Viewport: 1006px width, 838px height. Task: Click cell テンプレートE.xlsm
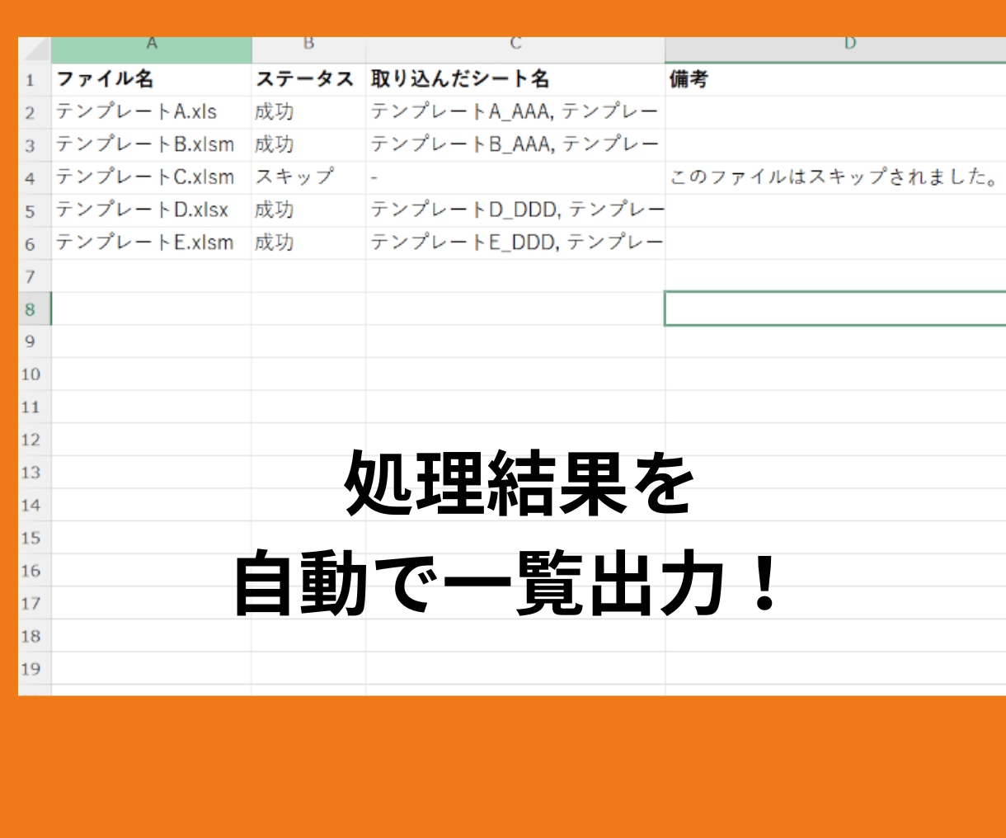tap(152, 243)
